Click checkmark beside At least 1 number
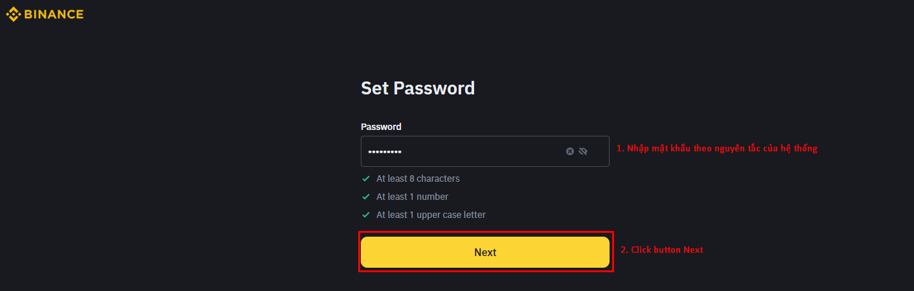Screen dimensions: 914x291 (x=366, y=197)
